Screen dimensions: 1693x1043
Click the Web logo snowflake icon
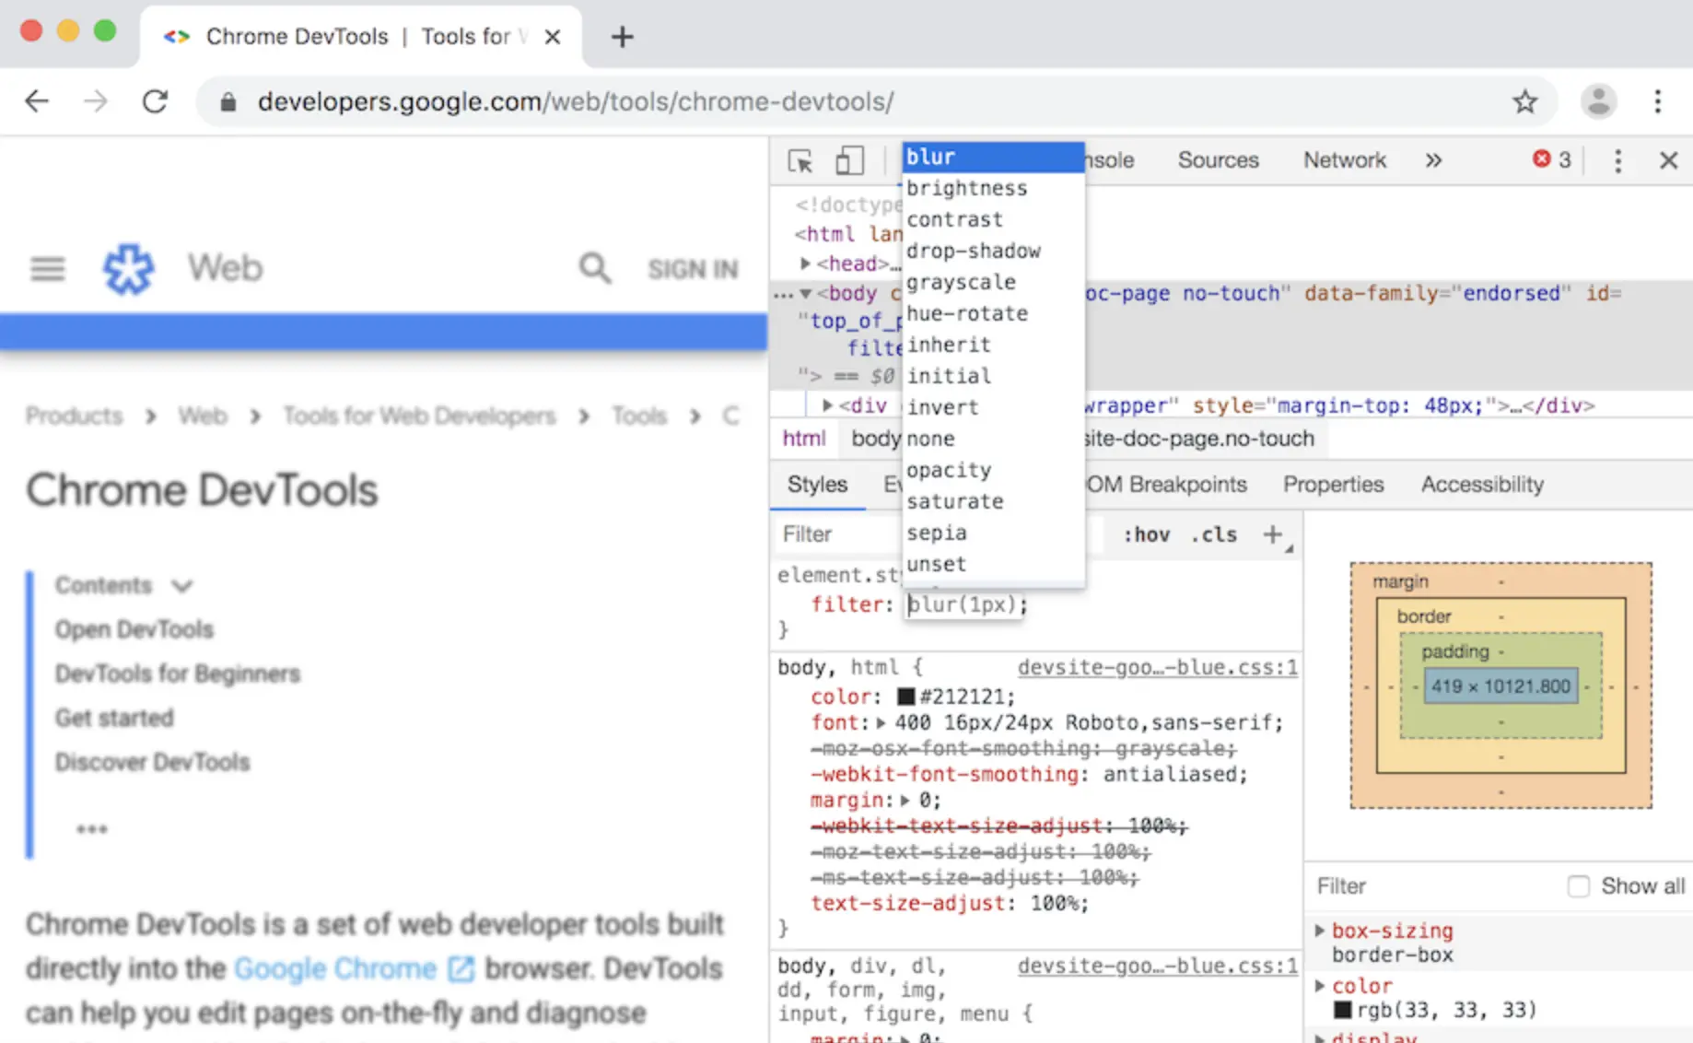coord(128,269)
